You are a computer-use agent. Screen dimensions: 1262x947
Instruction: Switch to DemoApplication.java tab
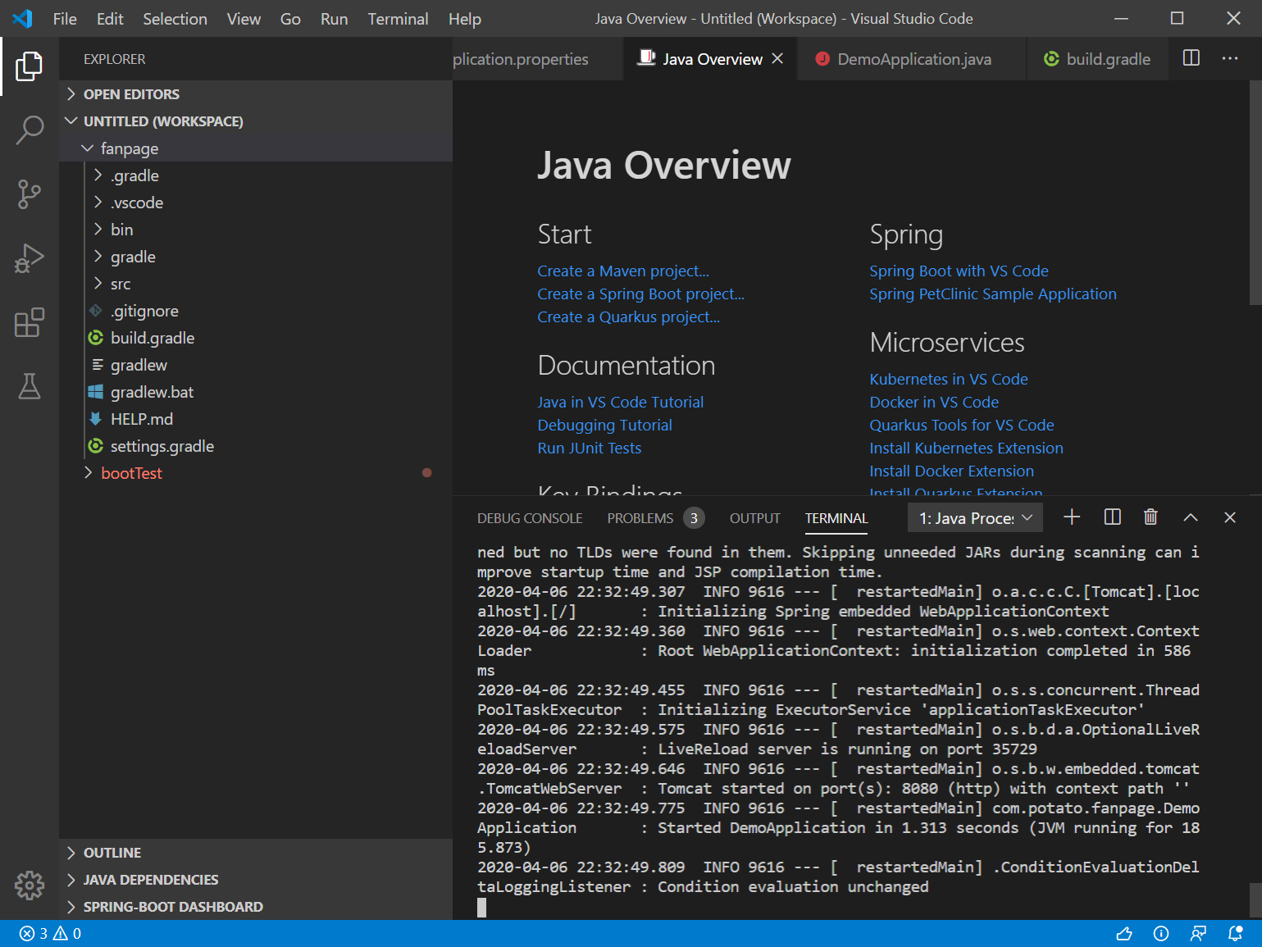click(911, 59)
